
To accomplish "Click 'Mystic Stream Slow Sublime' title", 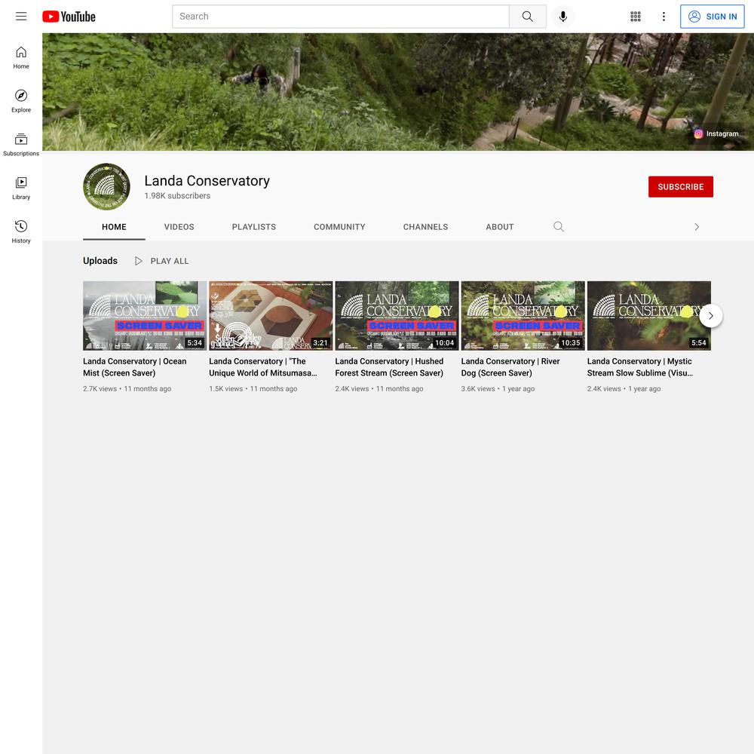I will pyautogui.click(x=640, y=367).
